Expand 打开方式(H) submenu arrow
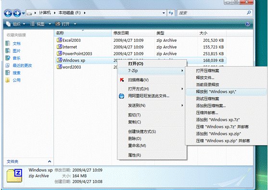268x190 pixels. click(x=182, y=89)
